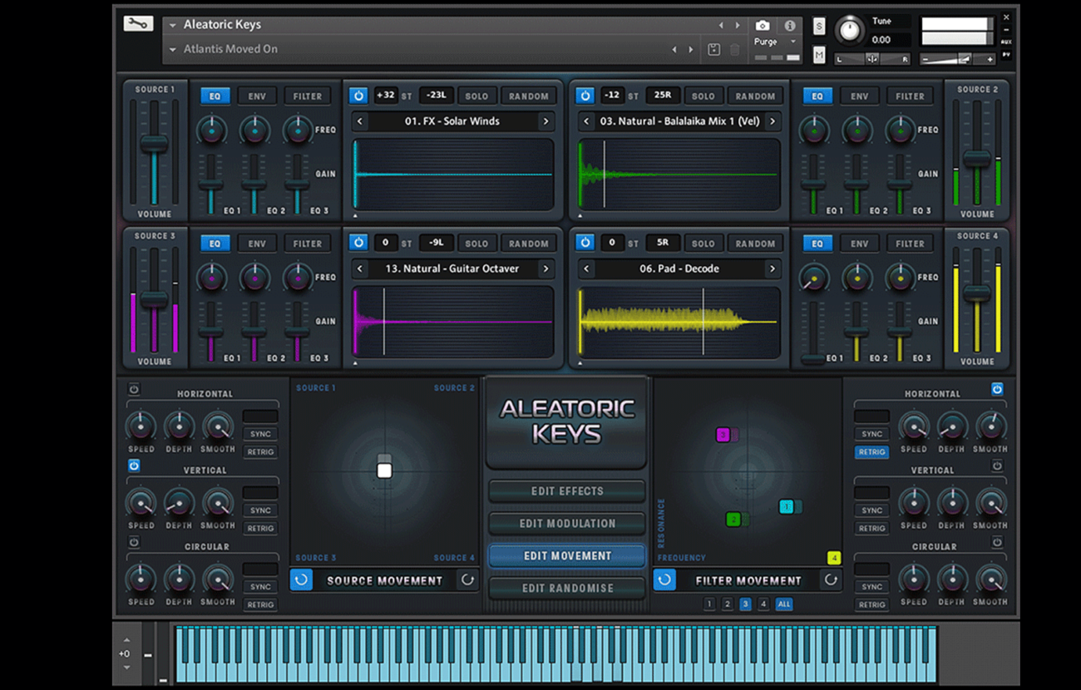Open the instrument info icon
This screenshot has width=1081, height=690.
[x=789, y=26]
